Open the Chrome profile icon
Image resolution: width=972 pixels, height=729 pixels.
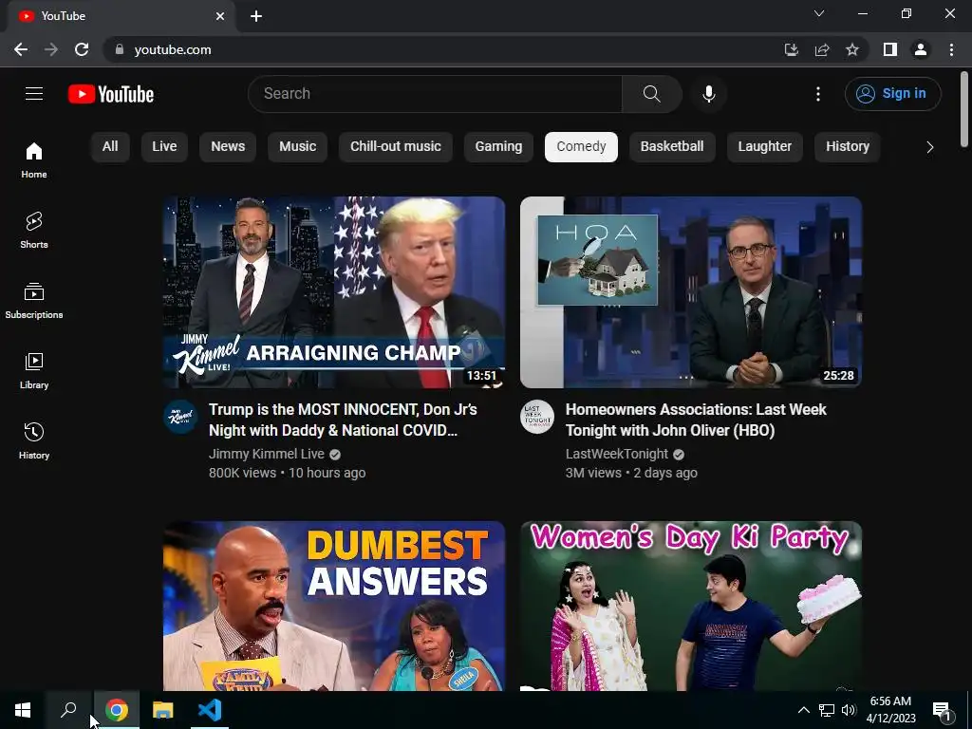point(921,49)
